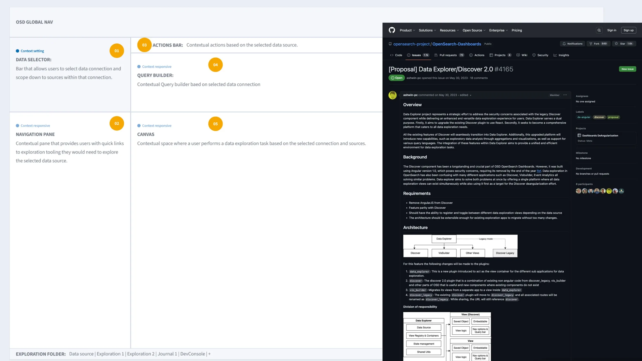Switch to the Security tab

[540, 55]
